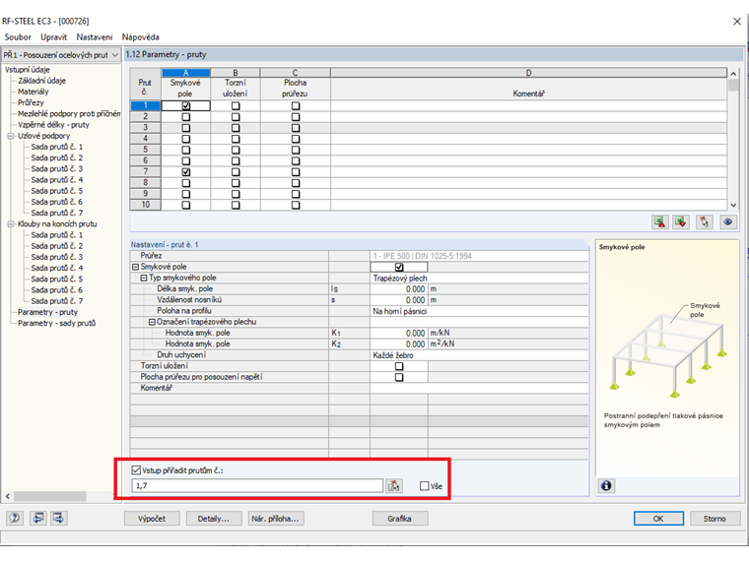Image resolution: width=749 pixels, height=561 pixels.
Task: Click the Excel import icon below the table
Action: point(681,221)
